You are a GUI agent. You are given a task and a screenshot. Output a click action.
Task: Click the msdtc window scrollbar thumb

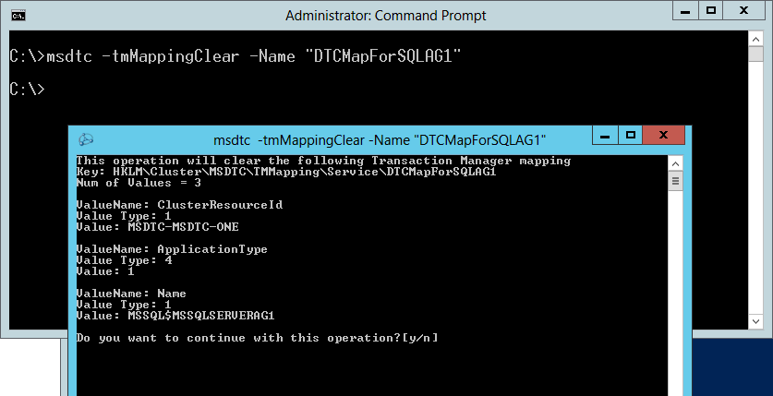pos(675,181)
